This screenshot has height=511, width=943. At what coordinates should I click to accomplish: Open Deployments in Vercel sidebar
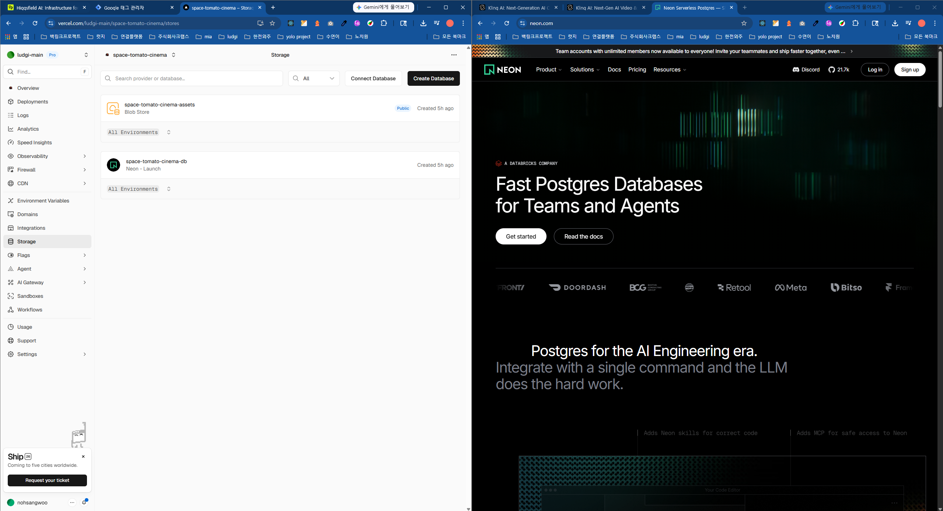click(47, 102)
